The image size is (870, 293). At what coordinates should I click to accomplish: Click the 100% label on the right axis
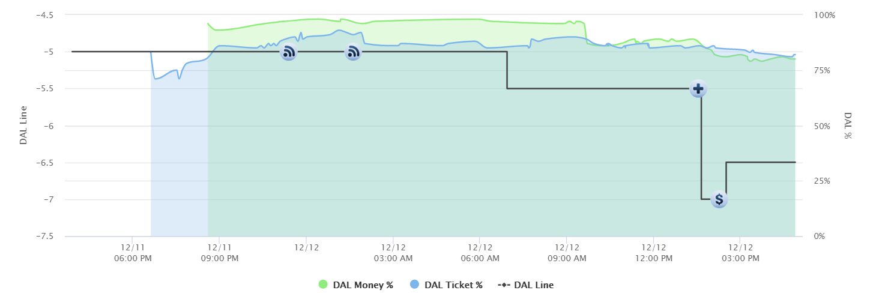pyautogui.click(x=823, y=15)
